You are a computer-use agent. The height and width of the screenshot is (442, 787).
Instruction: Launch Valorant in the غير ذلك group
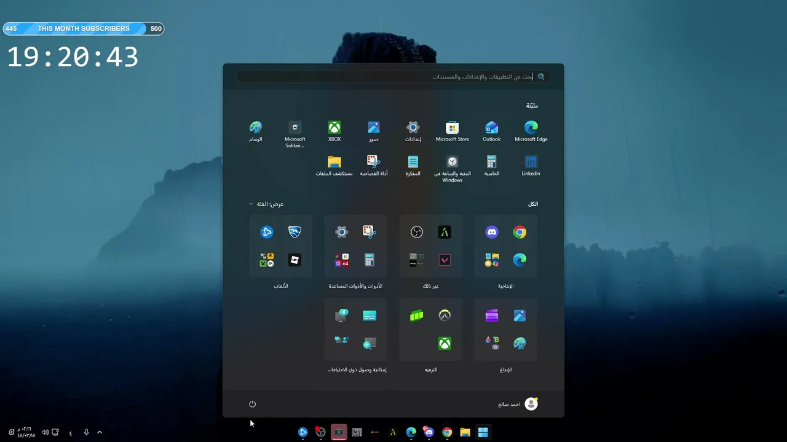(445, 260)
